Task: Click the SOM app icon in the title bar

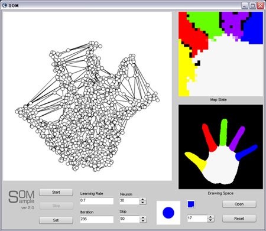Action: (x=5, y=5)
